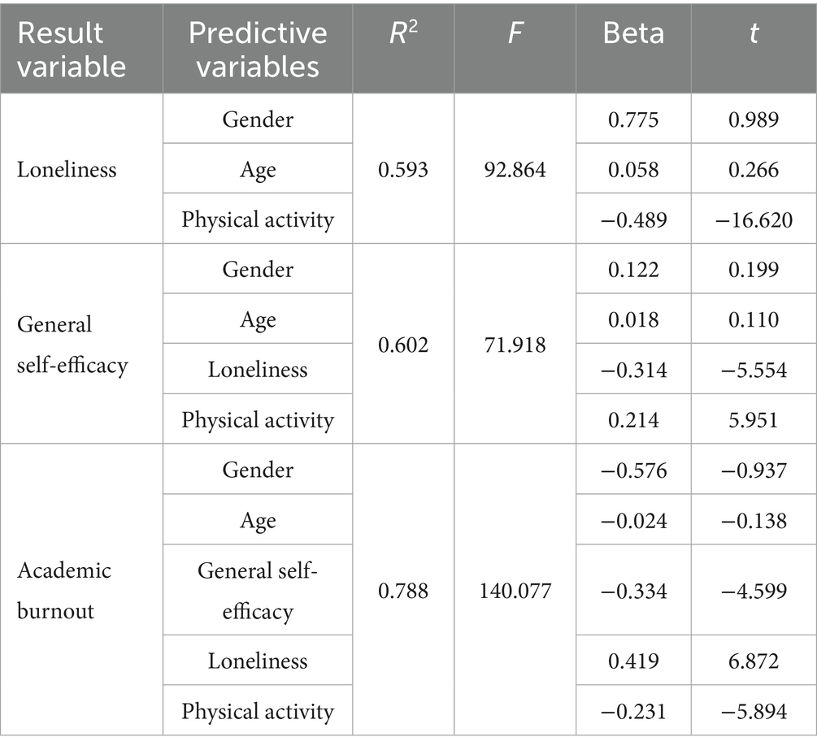This screenshot has width=817, height=750.
Task: Click the Loneliness result variable cell
Action: (67, 169)
